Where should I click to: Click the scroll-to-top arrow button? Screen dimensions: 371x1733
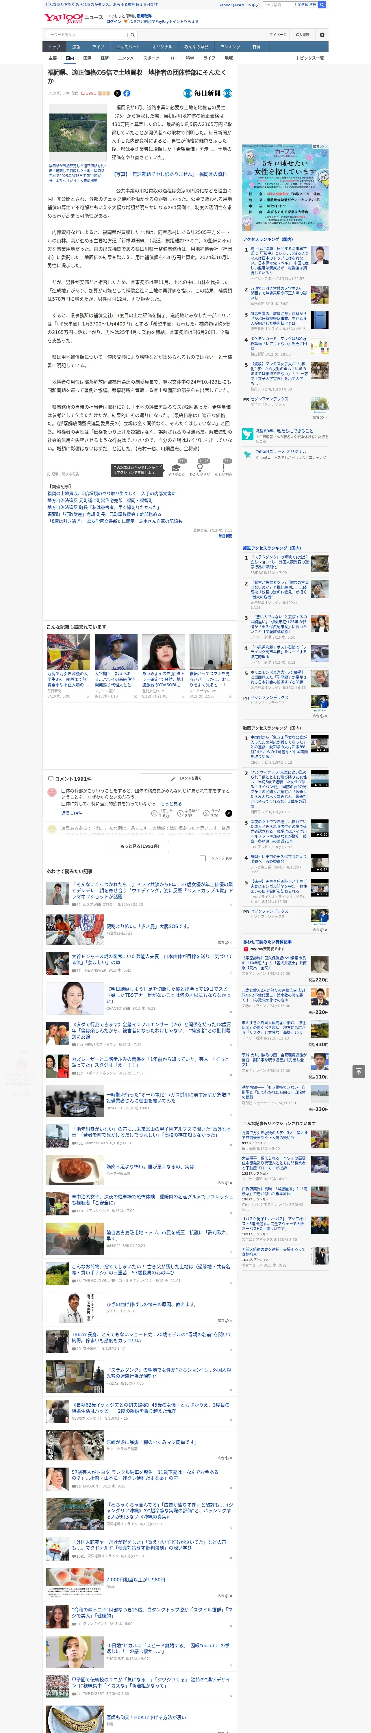(x=359, y=1071)
